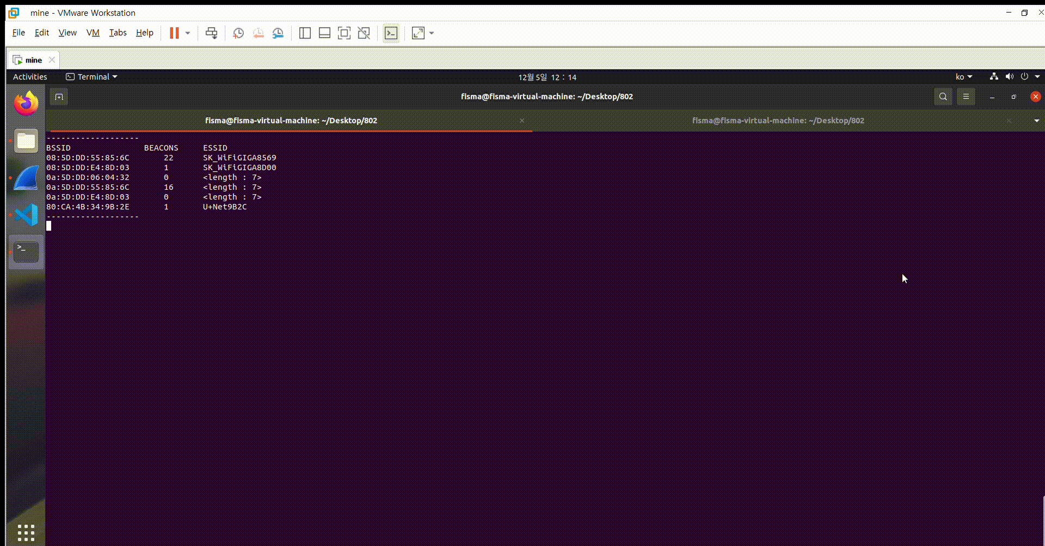
Task: Open the Snapshot Manager
Action: point(278,33)
